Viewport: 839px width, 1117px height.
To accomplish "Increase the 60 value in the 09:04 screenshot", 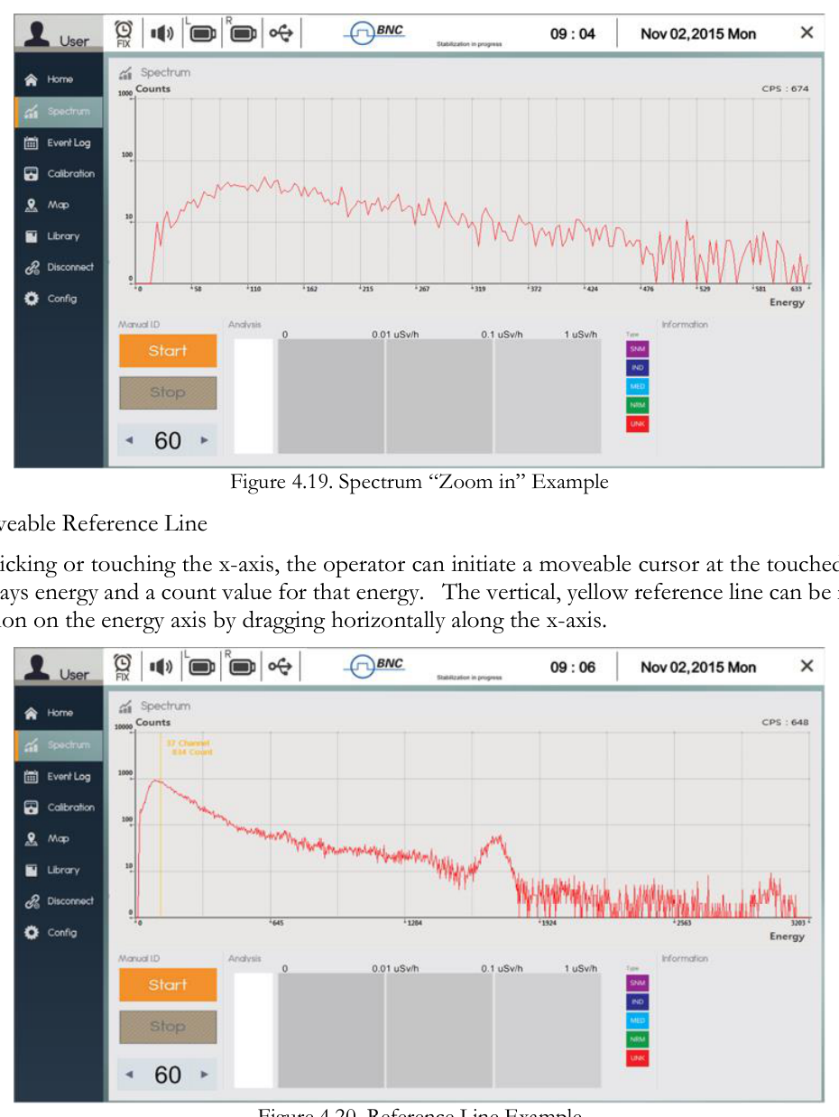I will click(x=205, y=441).
